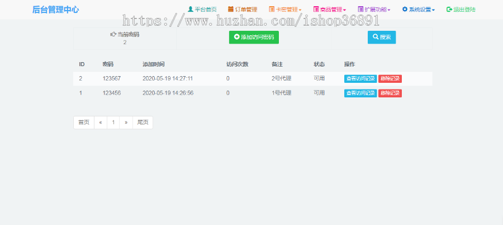The width and height of the screenshot is (503, 225).
Task: Click the orange icon beside 卡密管理
Action: coord(272,10)
